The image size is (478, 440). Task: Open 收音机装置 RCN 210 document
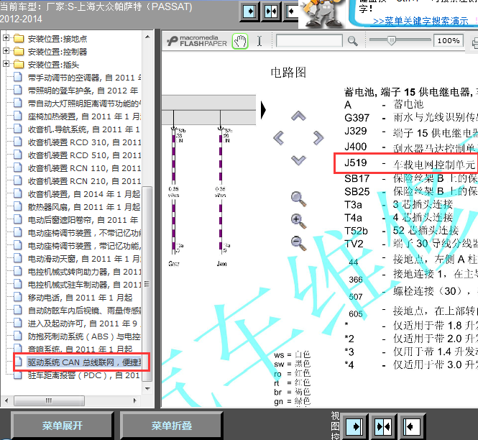[x=84, y=181]
